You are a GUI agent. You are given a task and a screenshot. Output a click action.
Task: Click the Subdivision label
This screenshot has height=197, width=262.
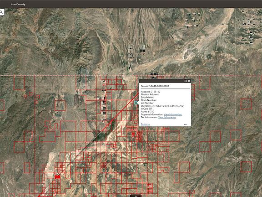click(147, 97)
